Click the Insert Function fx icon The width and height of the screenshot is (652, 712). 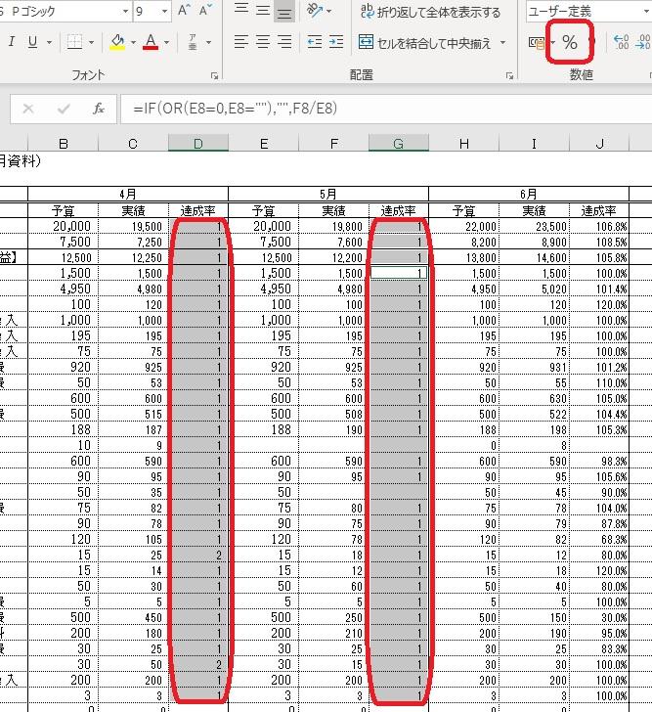(98, 109)
